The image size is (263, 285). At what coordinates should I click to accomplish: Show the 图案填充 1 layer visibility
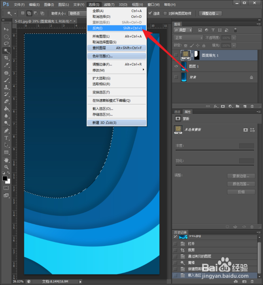tap(176, 55)
